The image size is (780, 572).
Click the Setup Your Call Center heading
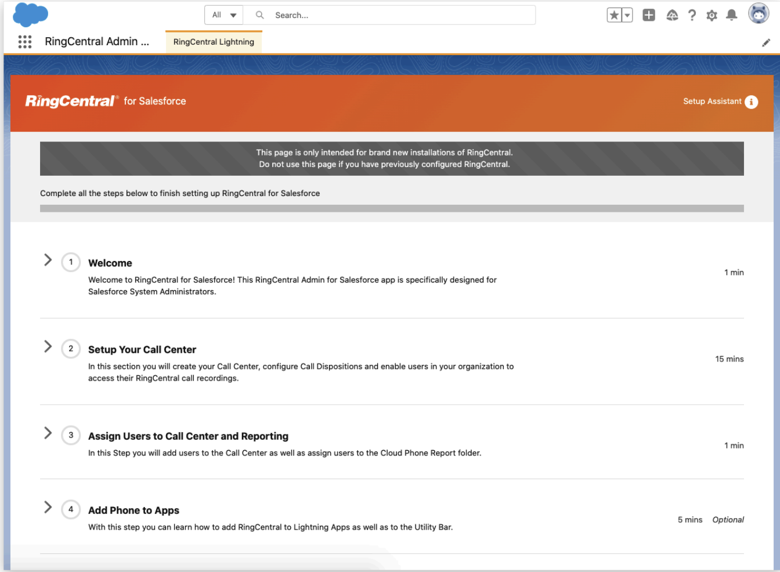(x=142, y=349)
